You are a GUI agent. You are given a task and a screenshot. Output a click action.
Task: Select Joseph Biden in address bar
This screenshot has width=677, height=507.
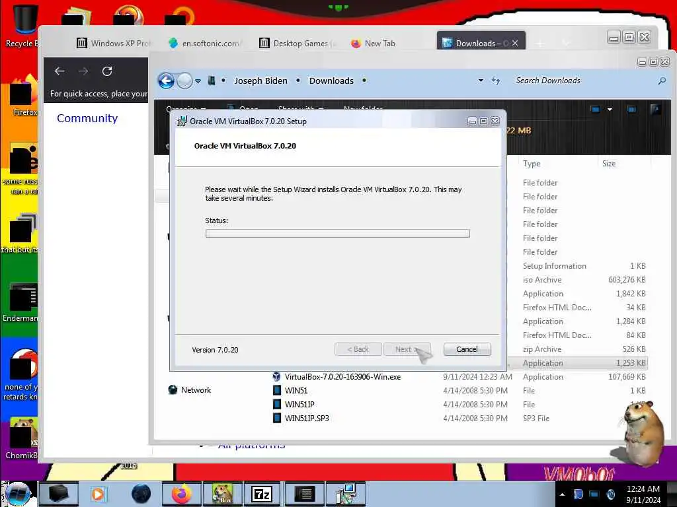click(260, 81)
